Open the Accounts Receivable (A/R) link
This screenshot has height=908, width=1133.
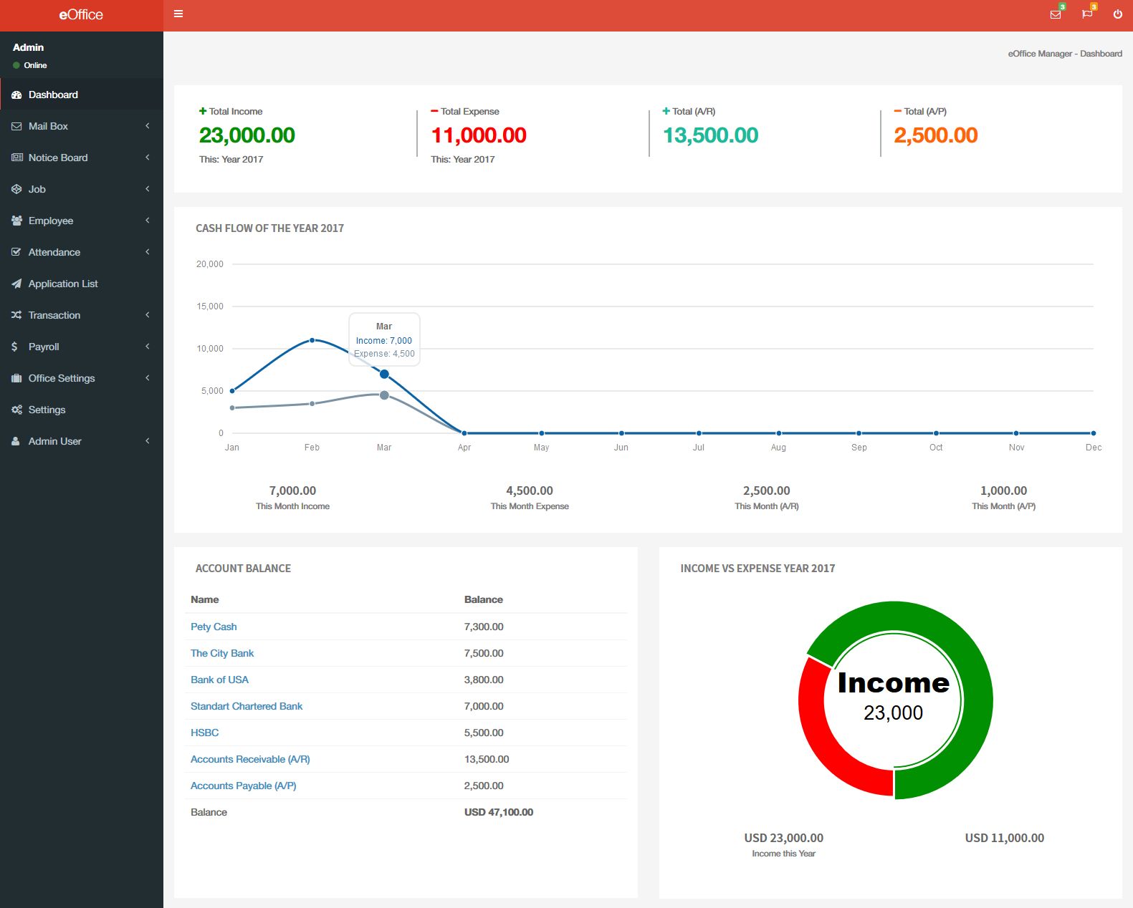[250, 759]
